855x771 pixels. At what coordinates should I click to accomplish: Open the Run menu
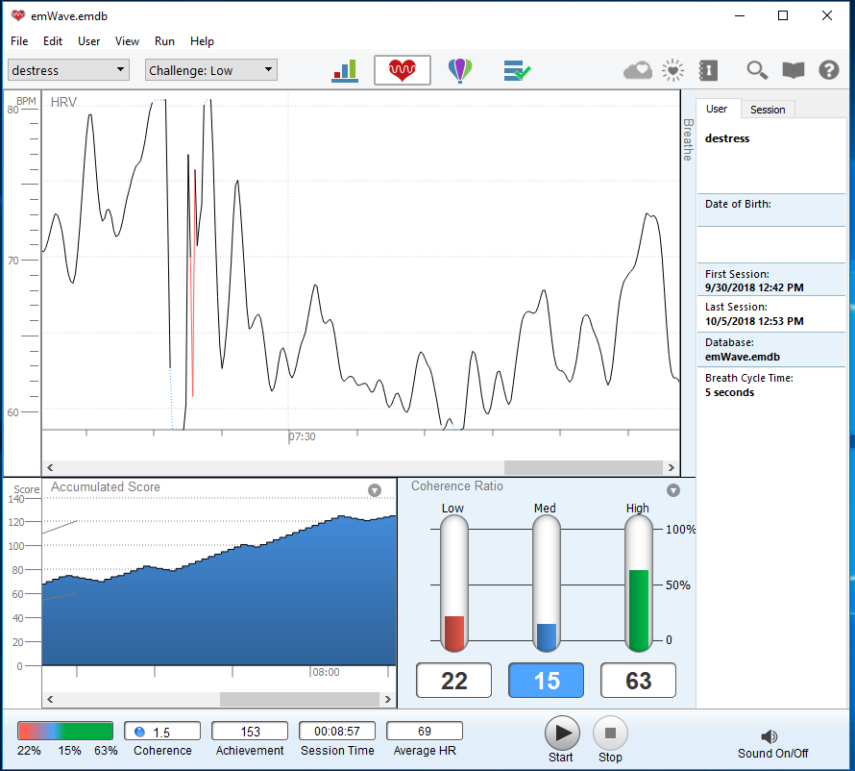pyautogui.click(x=164, y=41)
